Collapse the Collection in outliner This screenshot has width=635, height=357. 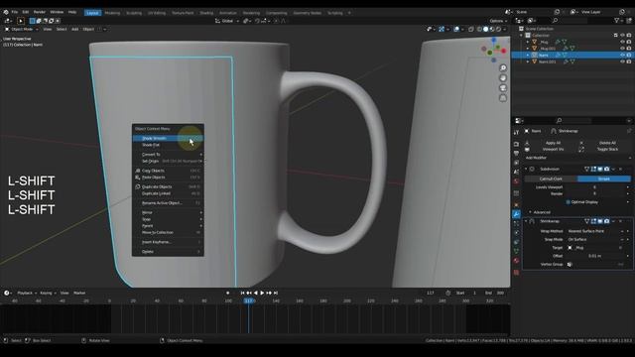click(521, 36)
